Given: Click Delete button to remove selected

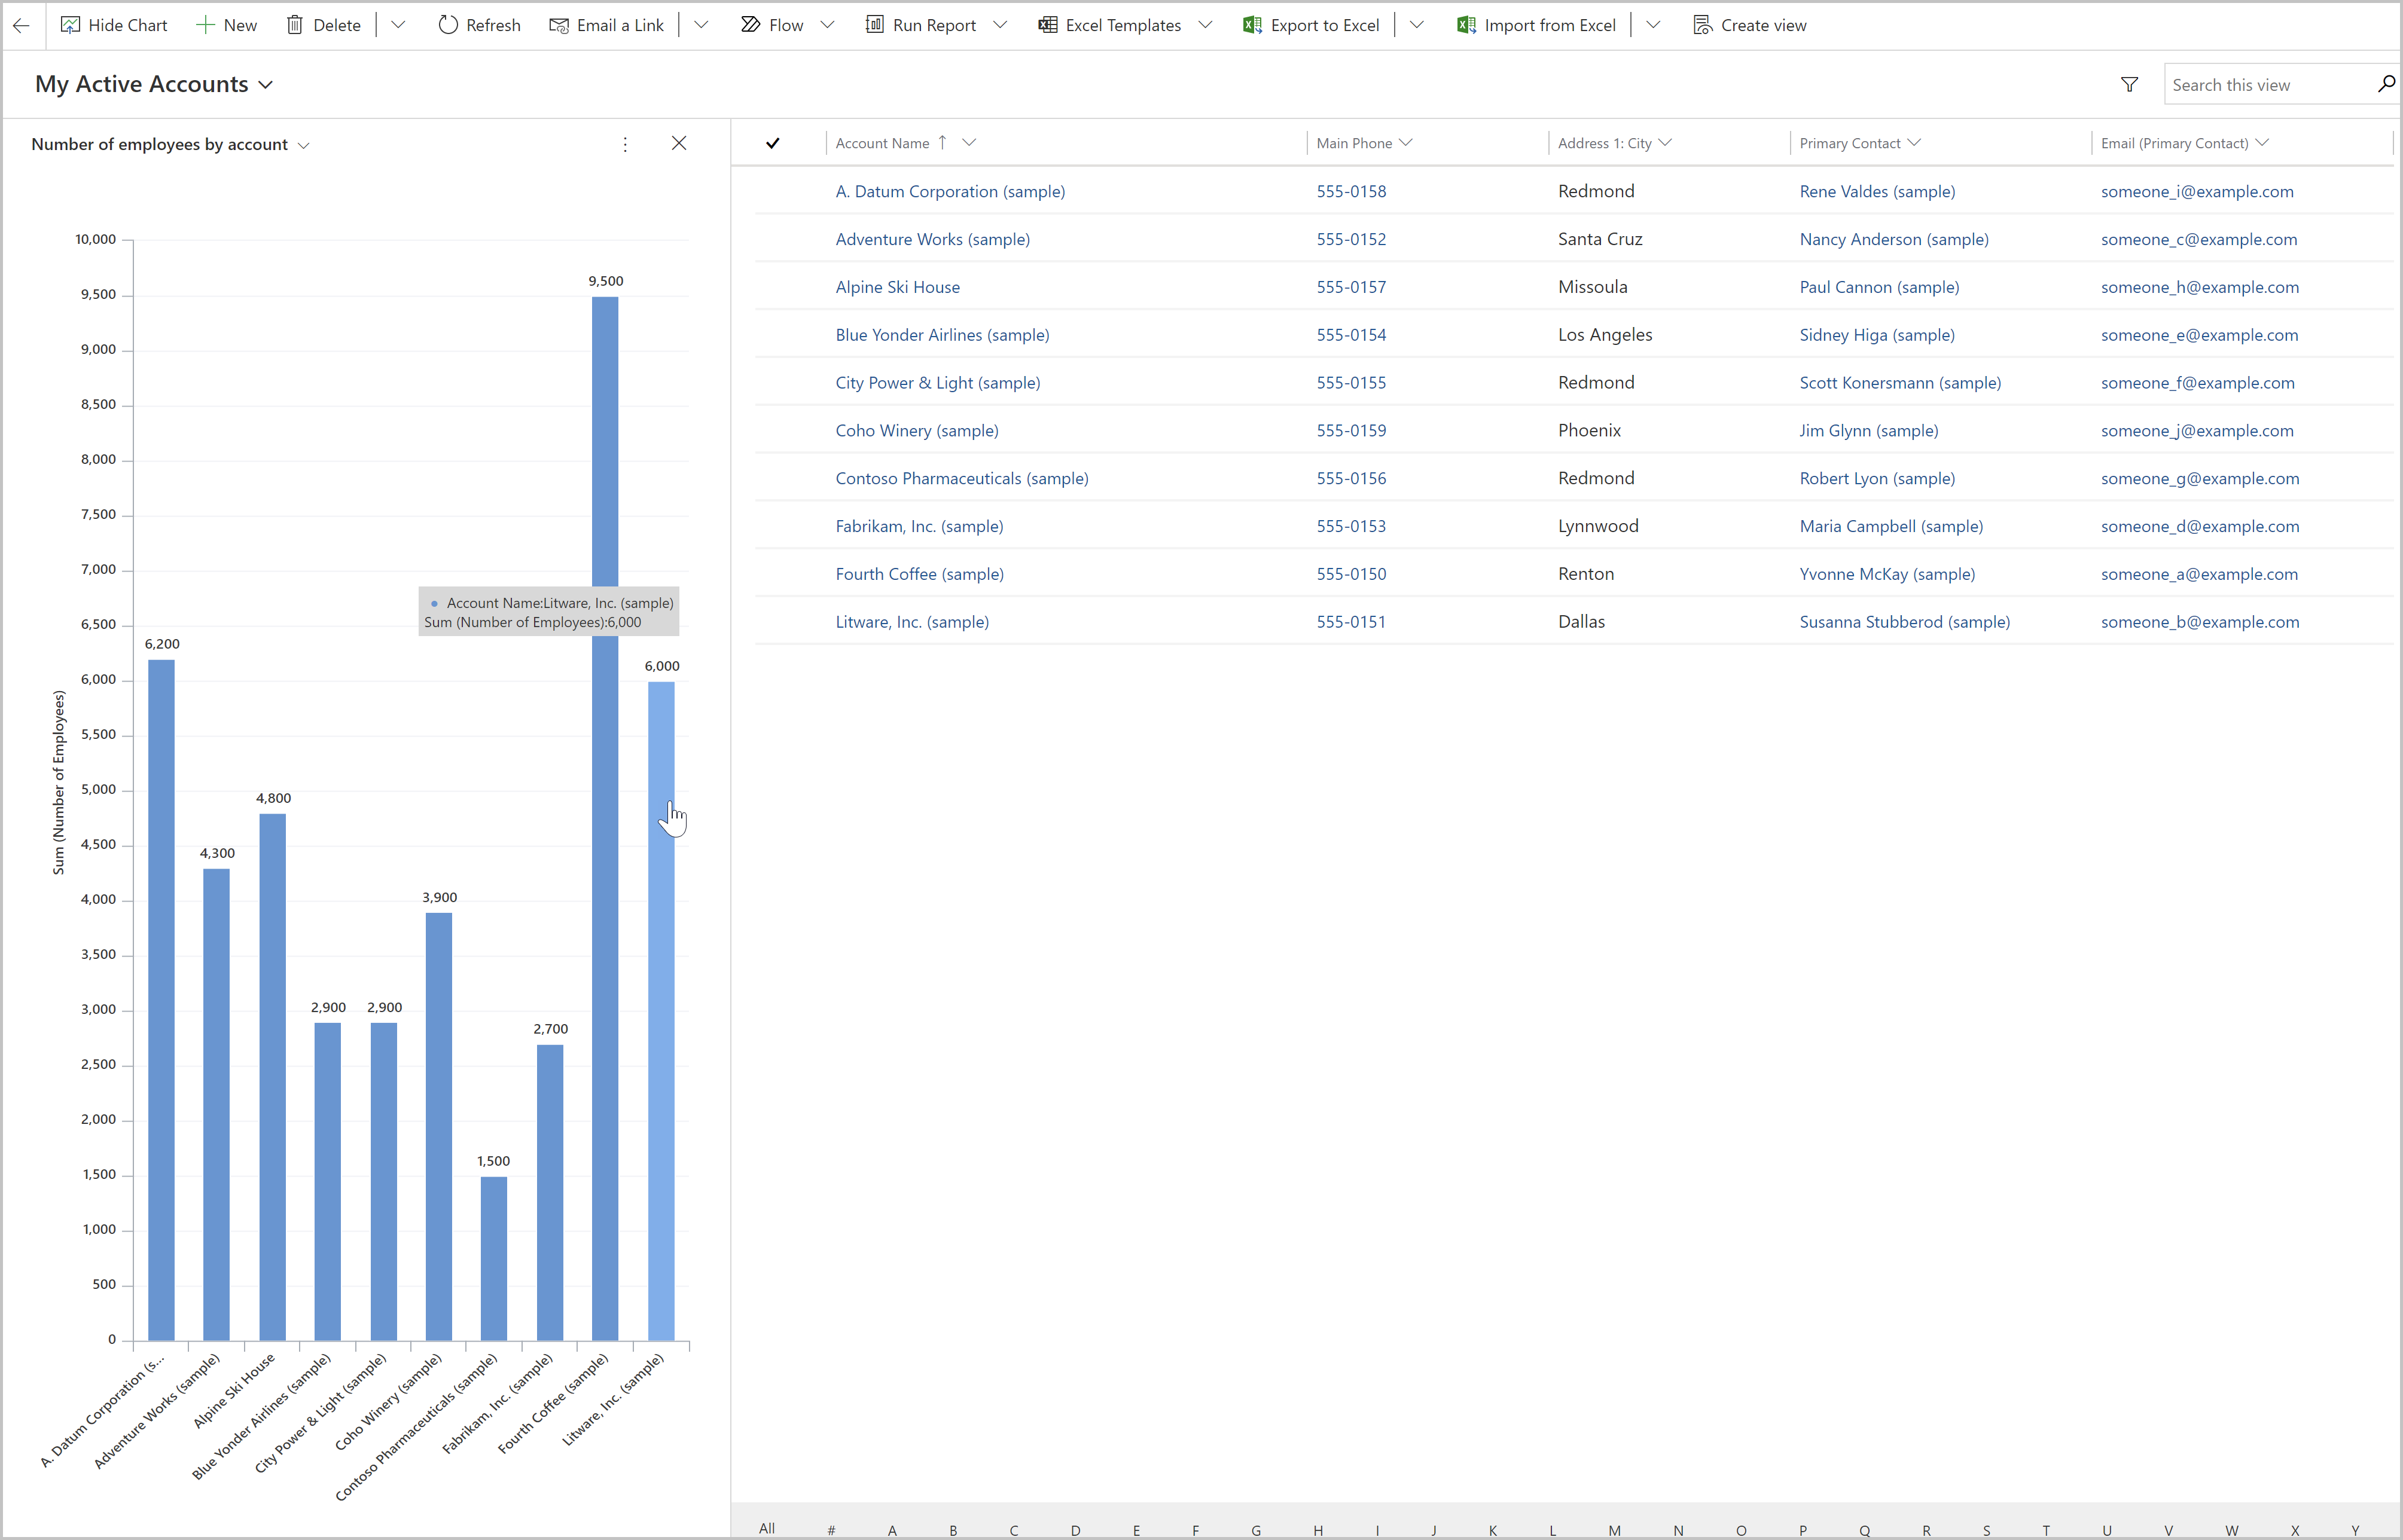Looking at the screenshot, I should click(324, 25).
